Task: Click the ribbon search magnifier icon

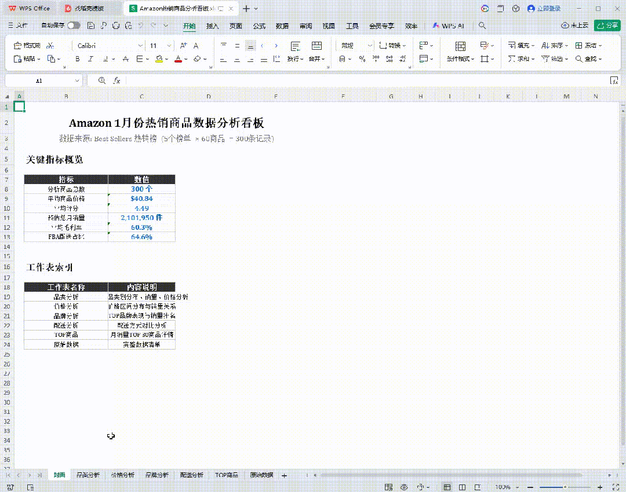Action: click(x=482, y=25)
